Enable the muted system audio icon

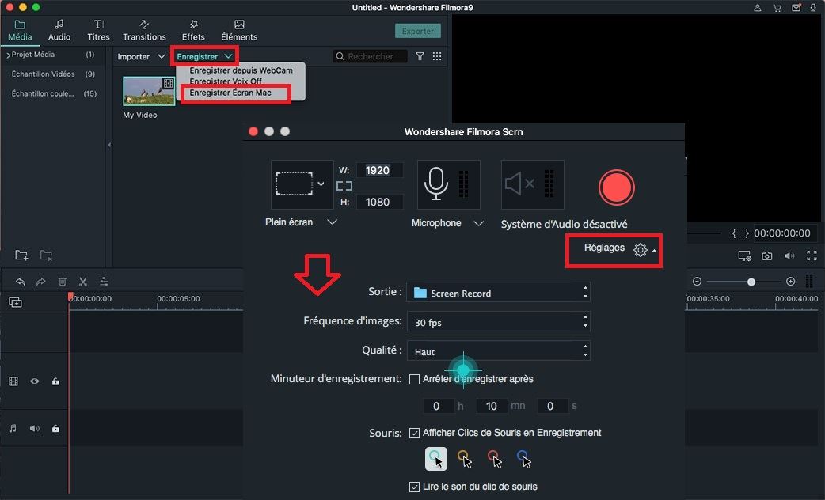point(520,184)
